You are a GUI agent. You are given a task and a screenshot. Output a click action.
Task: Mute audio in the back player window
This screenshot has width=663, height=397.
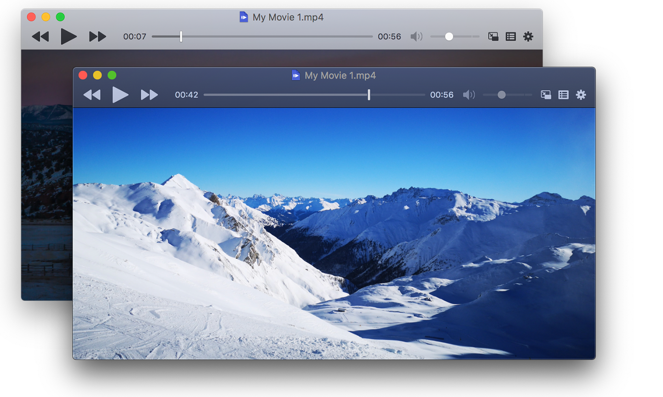[416, 37]
